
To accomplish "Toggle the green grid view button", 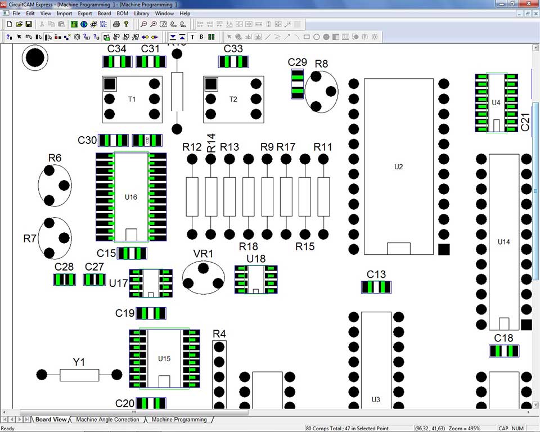I will (x=211, y=37).
